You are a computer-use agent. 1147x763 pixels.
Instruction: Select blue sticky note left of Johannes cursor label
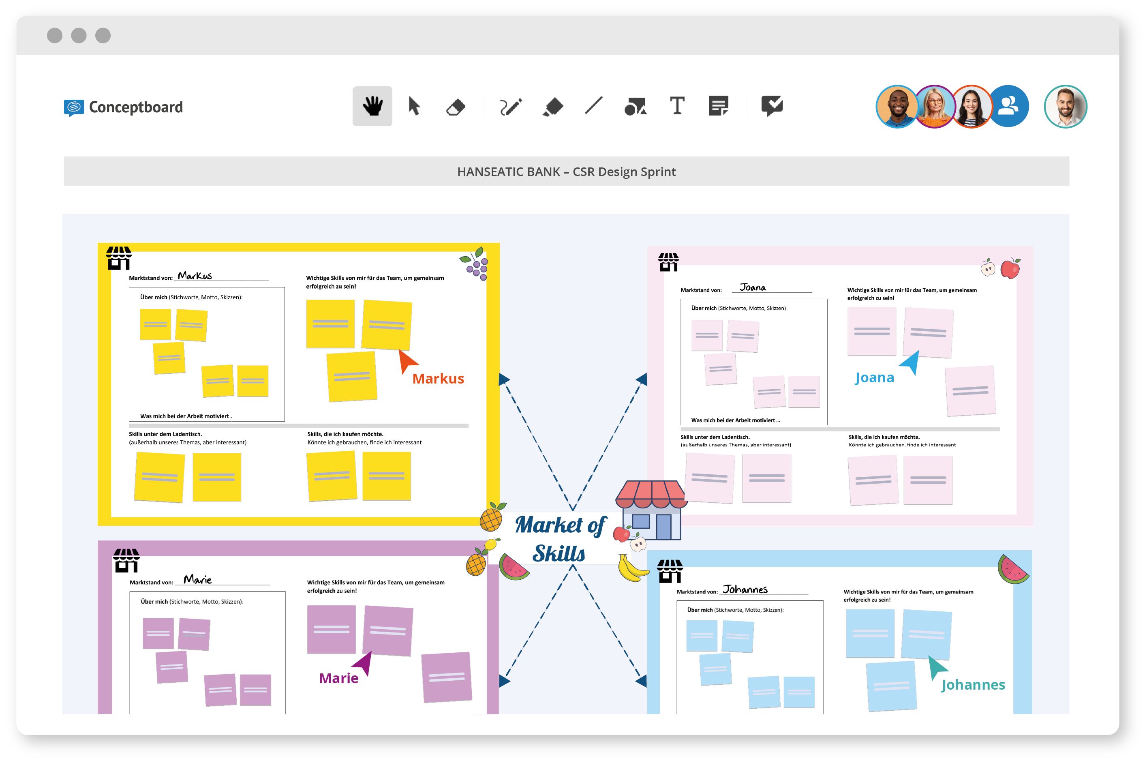[x=891, y=686]
